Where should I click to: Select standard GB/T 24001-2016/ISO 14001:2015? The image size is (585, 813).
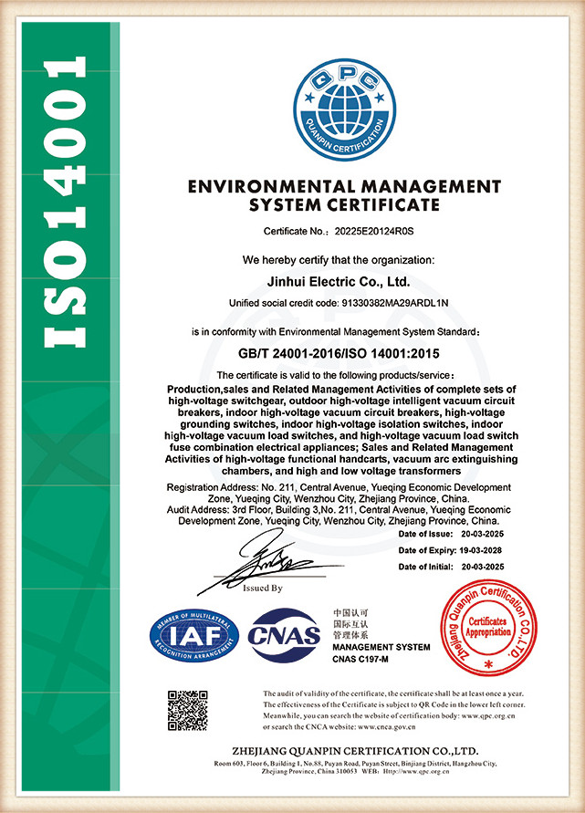pos(339,354)
